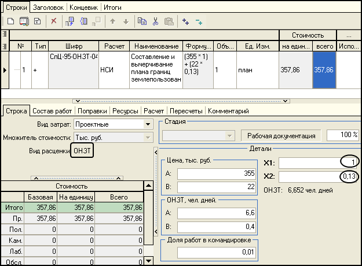Image resolution: width=362 pixels, height=266 pixels.
Task: Open the Состав работ tab
Action: point(52,111)
